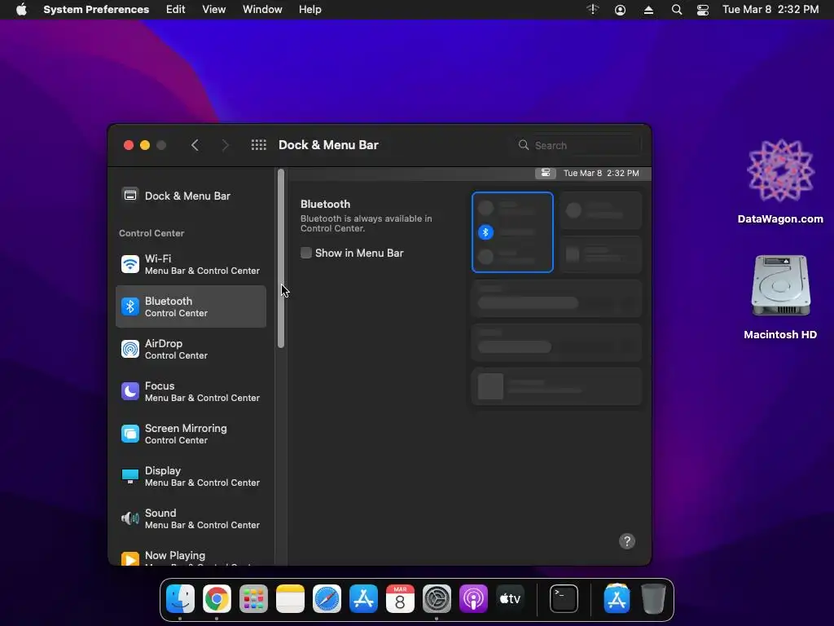Open Calendar from the Dock
Screen dimensions: 834x626
[x=400, y=599]
